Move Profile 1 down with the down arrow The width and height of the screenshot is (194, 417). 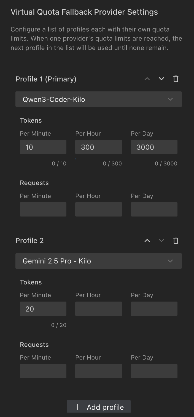click(161, 79)
